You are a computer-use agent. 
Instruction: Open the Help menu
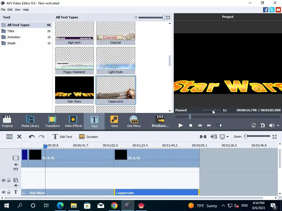click(26, 10)
